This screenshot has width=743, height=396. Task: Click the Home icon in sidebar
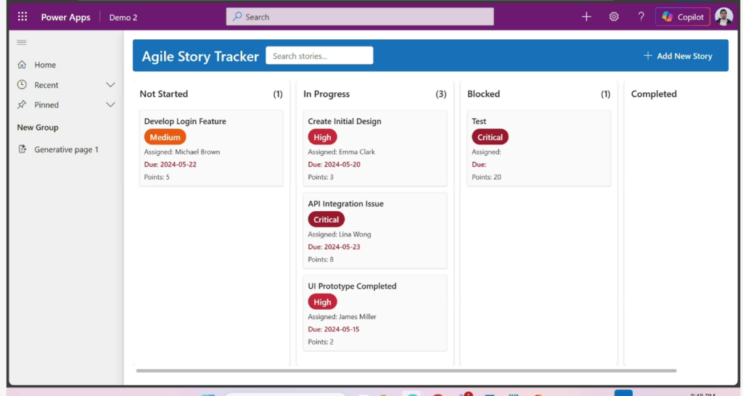coord(22,65)
